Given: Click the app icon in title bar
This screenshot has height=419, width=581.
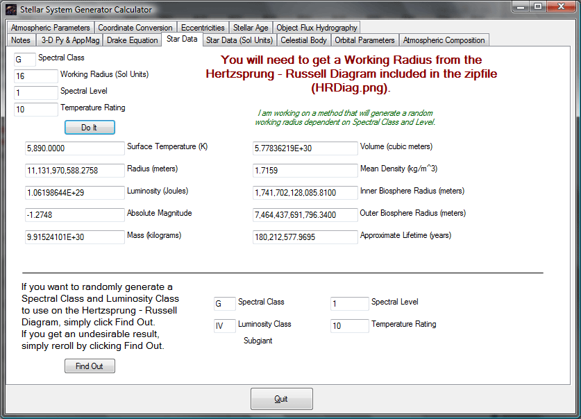Looking at the screenshot, I should tap(11, 10).
